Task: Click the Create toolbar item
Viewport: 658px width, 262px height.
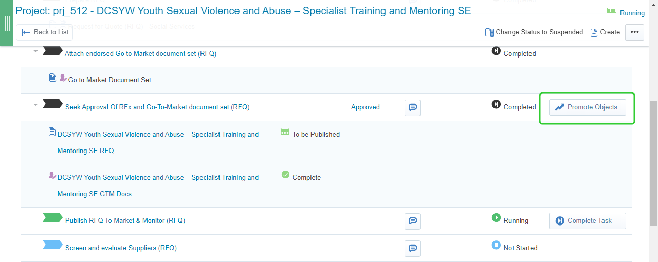Action: pyautogui.click(x=605, y=32)
